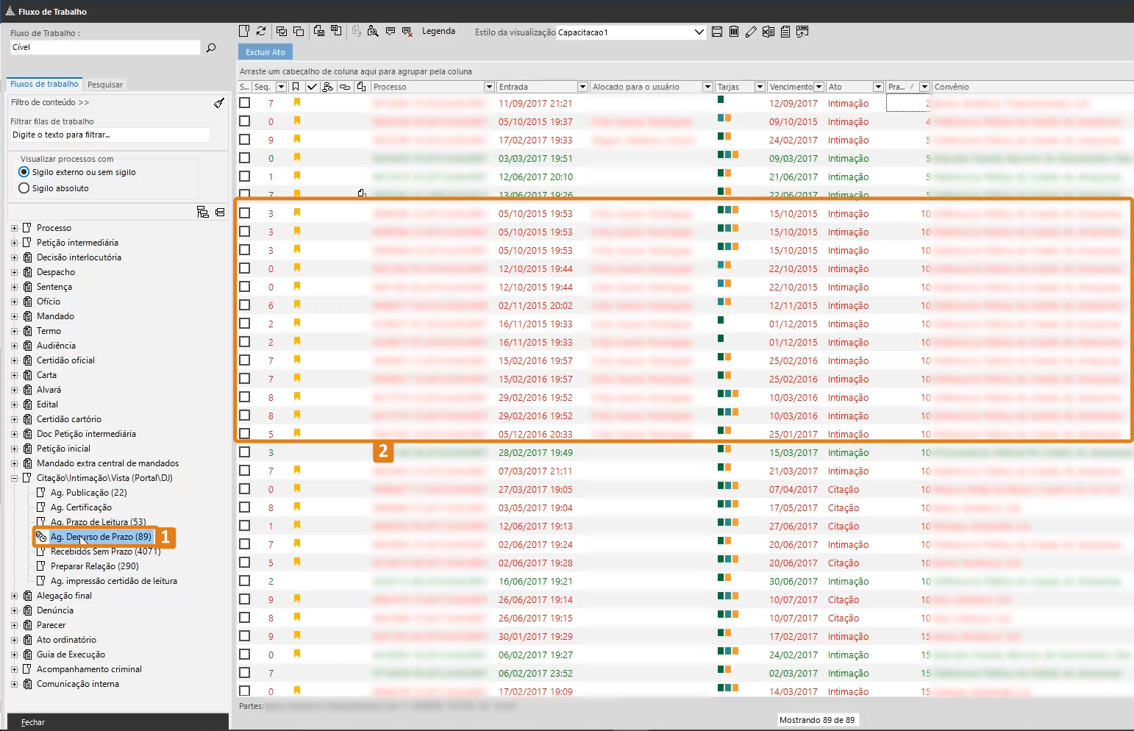Expand the Processo tree node
The width and height of the screenshot is (1134, 731).
pos(14,228)
